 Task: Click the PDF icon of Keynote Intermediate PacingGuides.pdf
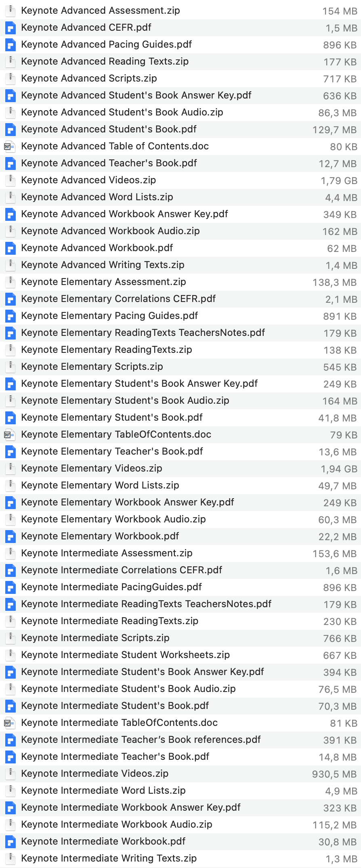10,587
